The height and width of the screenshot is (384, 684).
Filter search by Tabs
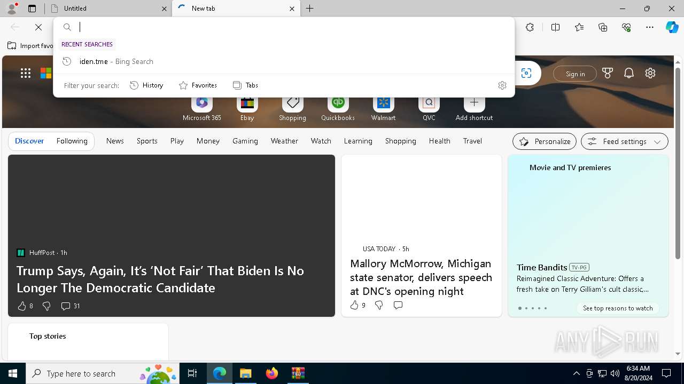(245, 85)
